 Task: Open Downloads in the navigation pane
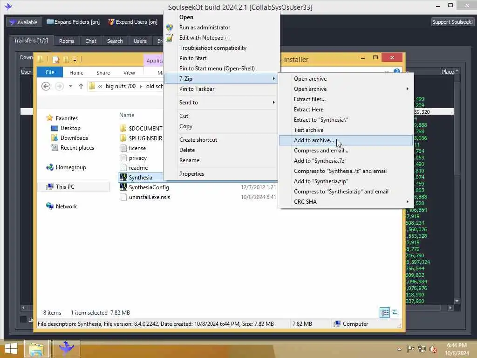(74, 138)
